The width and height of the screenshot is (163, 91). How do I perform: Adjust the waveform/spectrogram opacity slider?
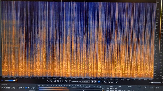(9, 80)
